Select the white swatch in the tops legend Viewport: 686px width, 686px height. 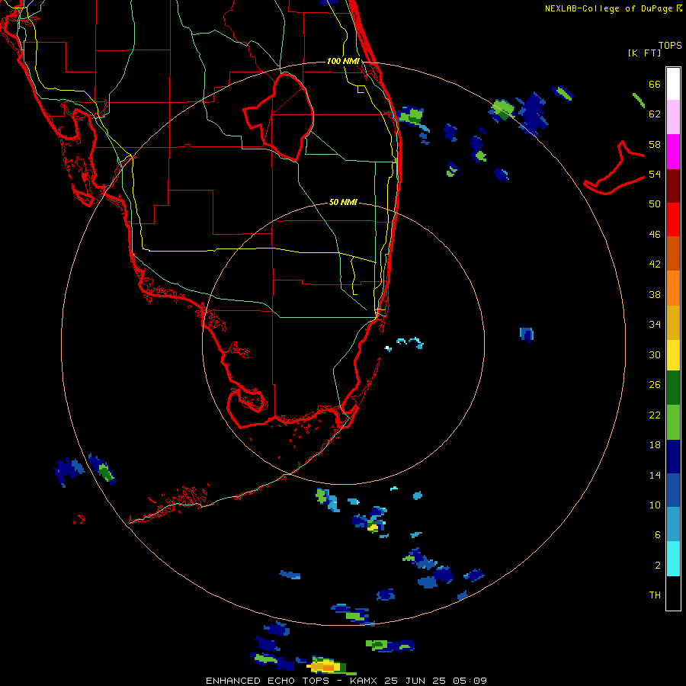pyautogui.click(x=673, y=84)
